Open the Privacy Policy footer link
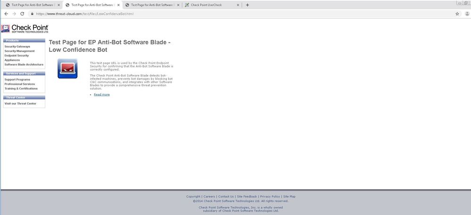This screenshot has width=471, height=215. coord(270,197)
